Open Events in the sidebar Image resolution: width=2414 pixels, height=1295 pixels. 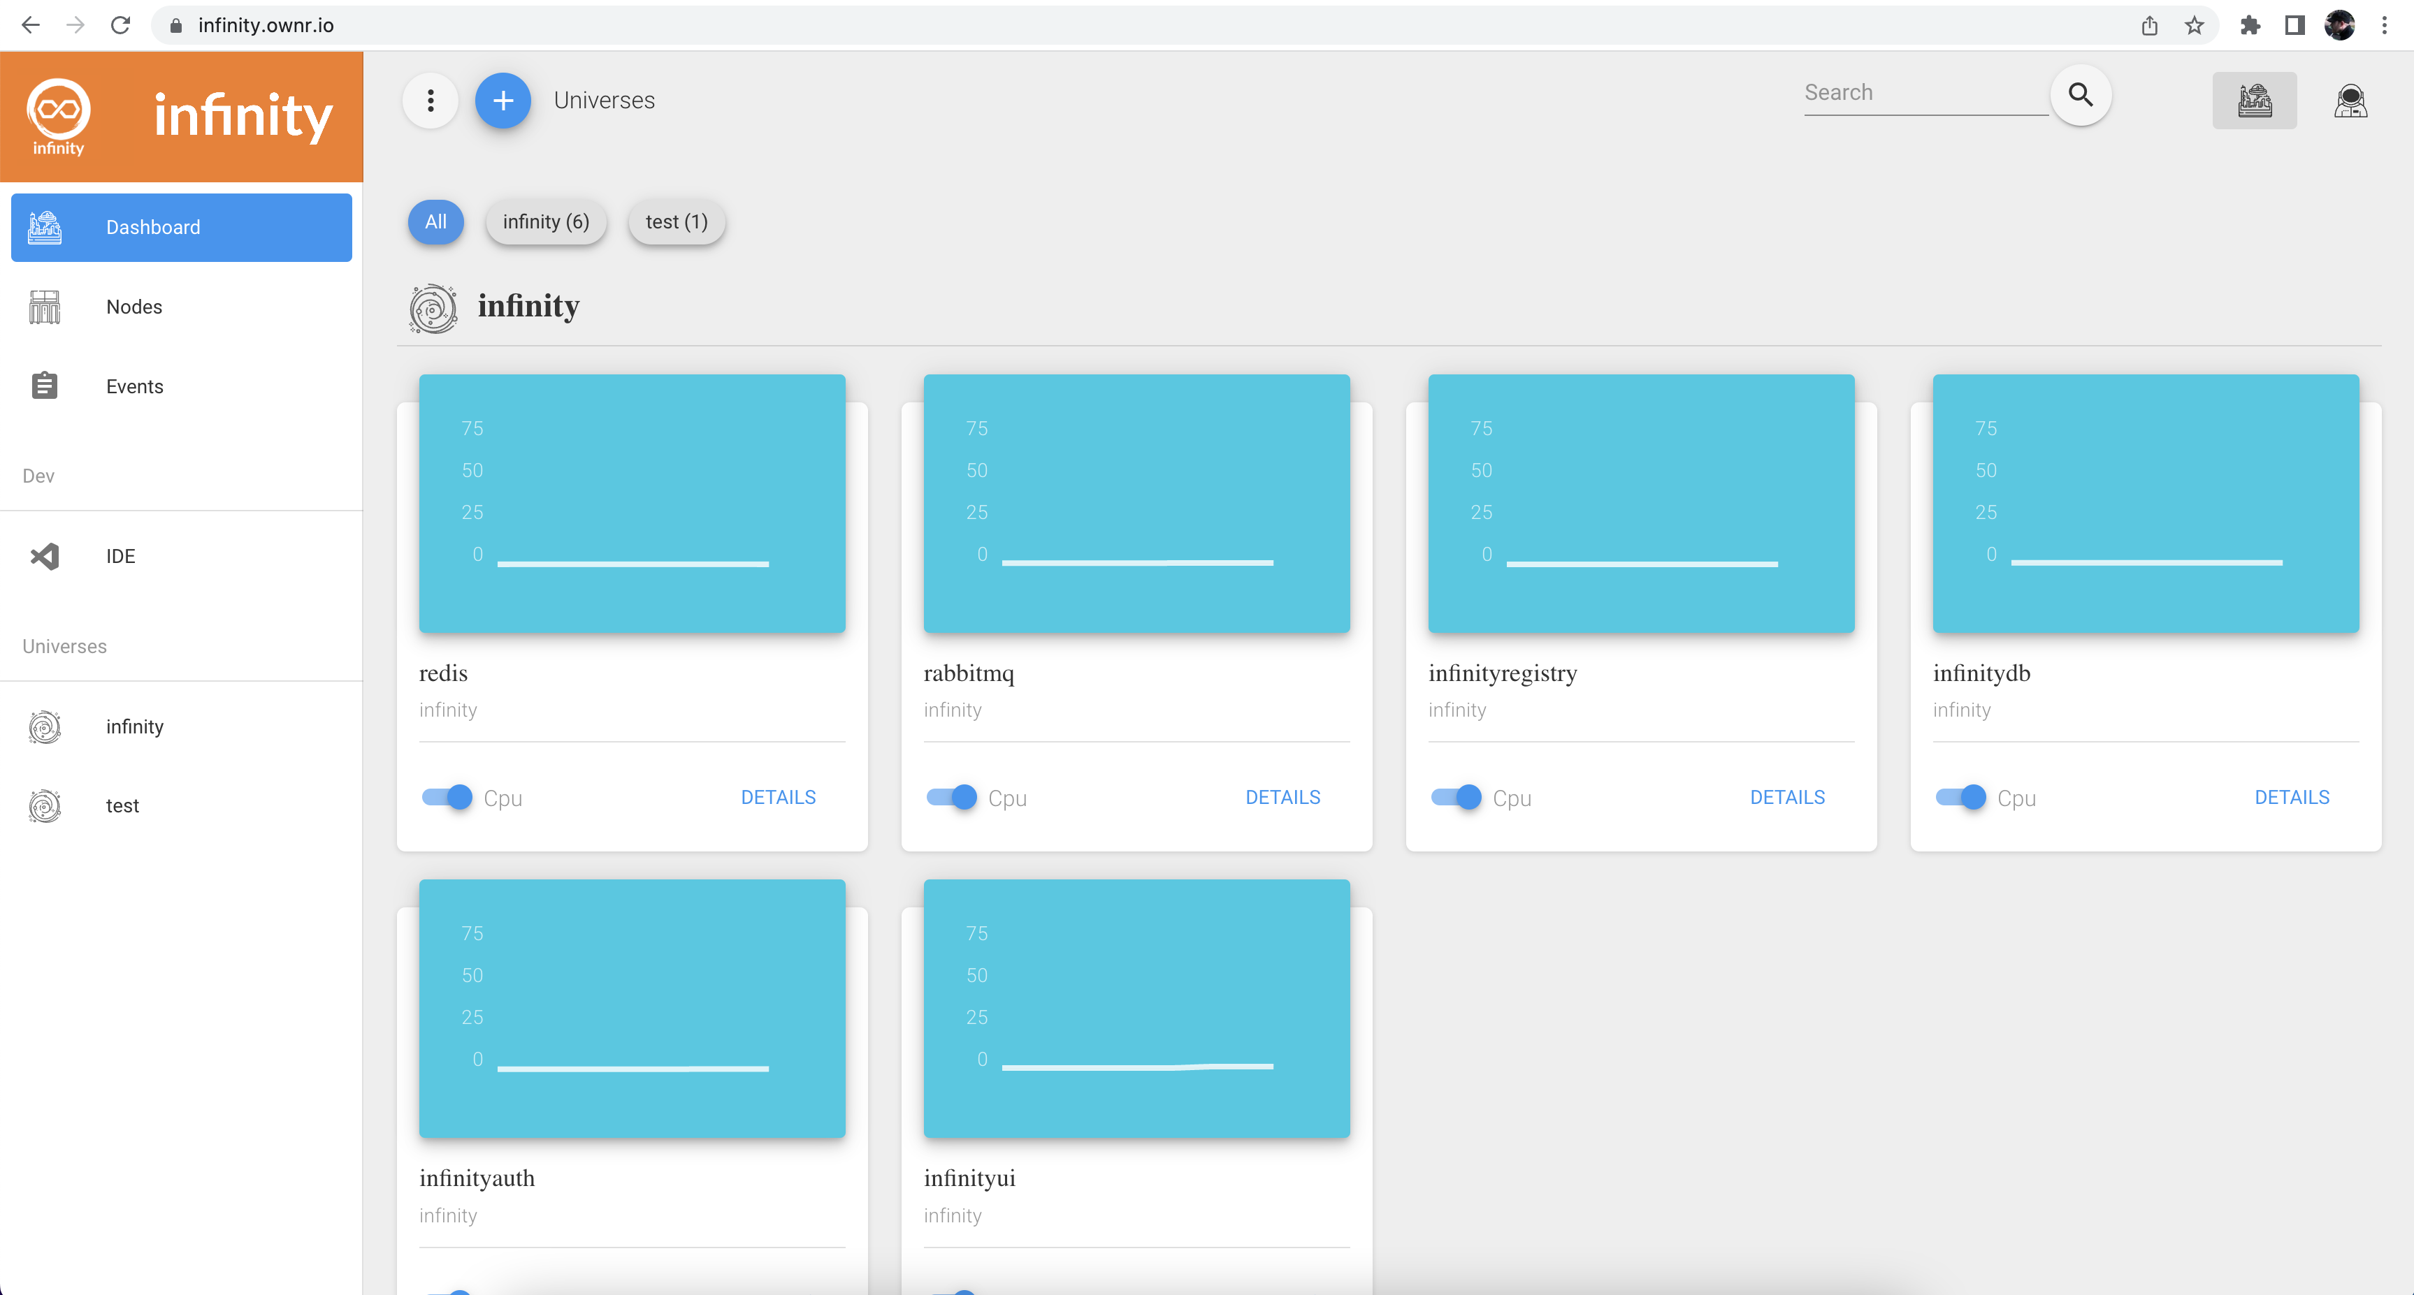point(134,387)
